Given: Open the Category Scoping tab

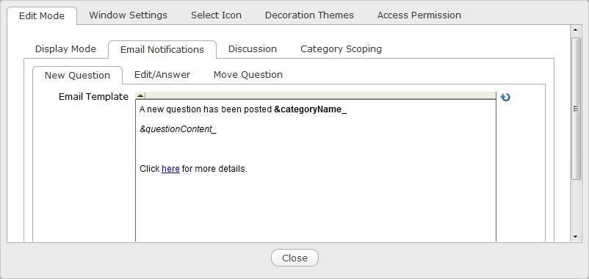Looking at the screenshot, I should pyautogui.click(x=341, y=49).
